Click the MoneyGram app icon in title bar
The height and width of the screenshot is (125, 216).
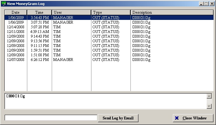4,4
